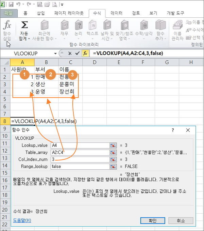Expand the 자동 합계 dropdown arrow

tap(29, 39)
